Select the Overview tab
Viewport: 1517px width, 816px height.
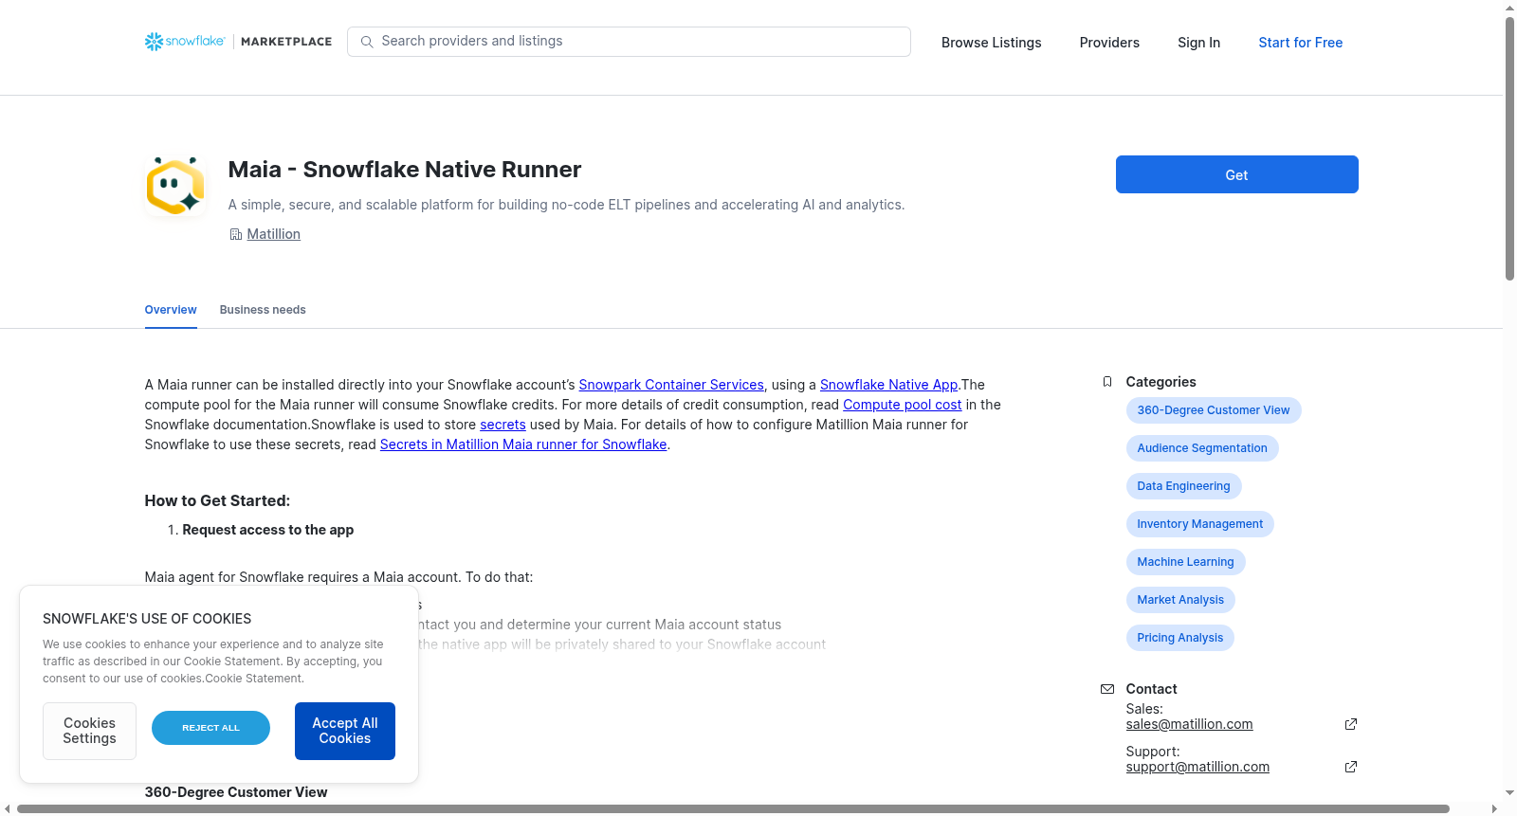pos(171,310)
